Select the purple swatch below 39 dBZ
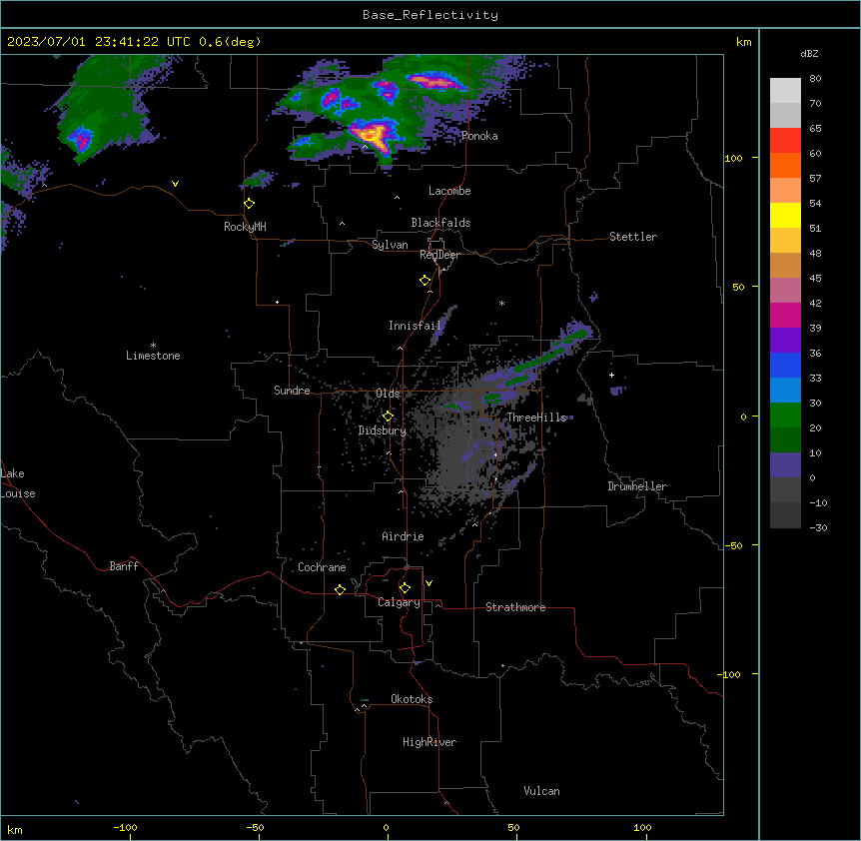This screenshot has width=861, height=841. click(785, 341)
